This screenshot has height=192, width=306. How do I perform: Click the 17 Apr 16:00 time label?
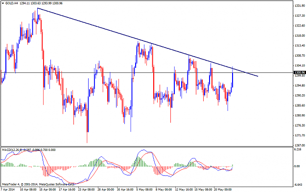pyautogui.click(x=67, y=189)
